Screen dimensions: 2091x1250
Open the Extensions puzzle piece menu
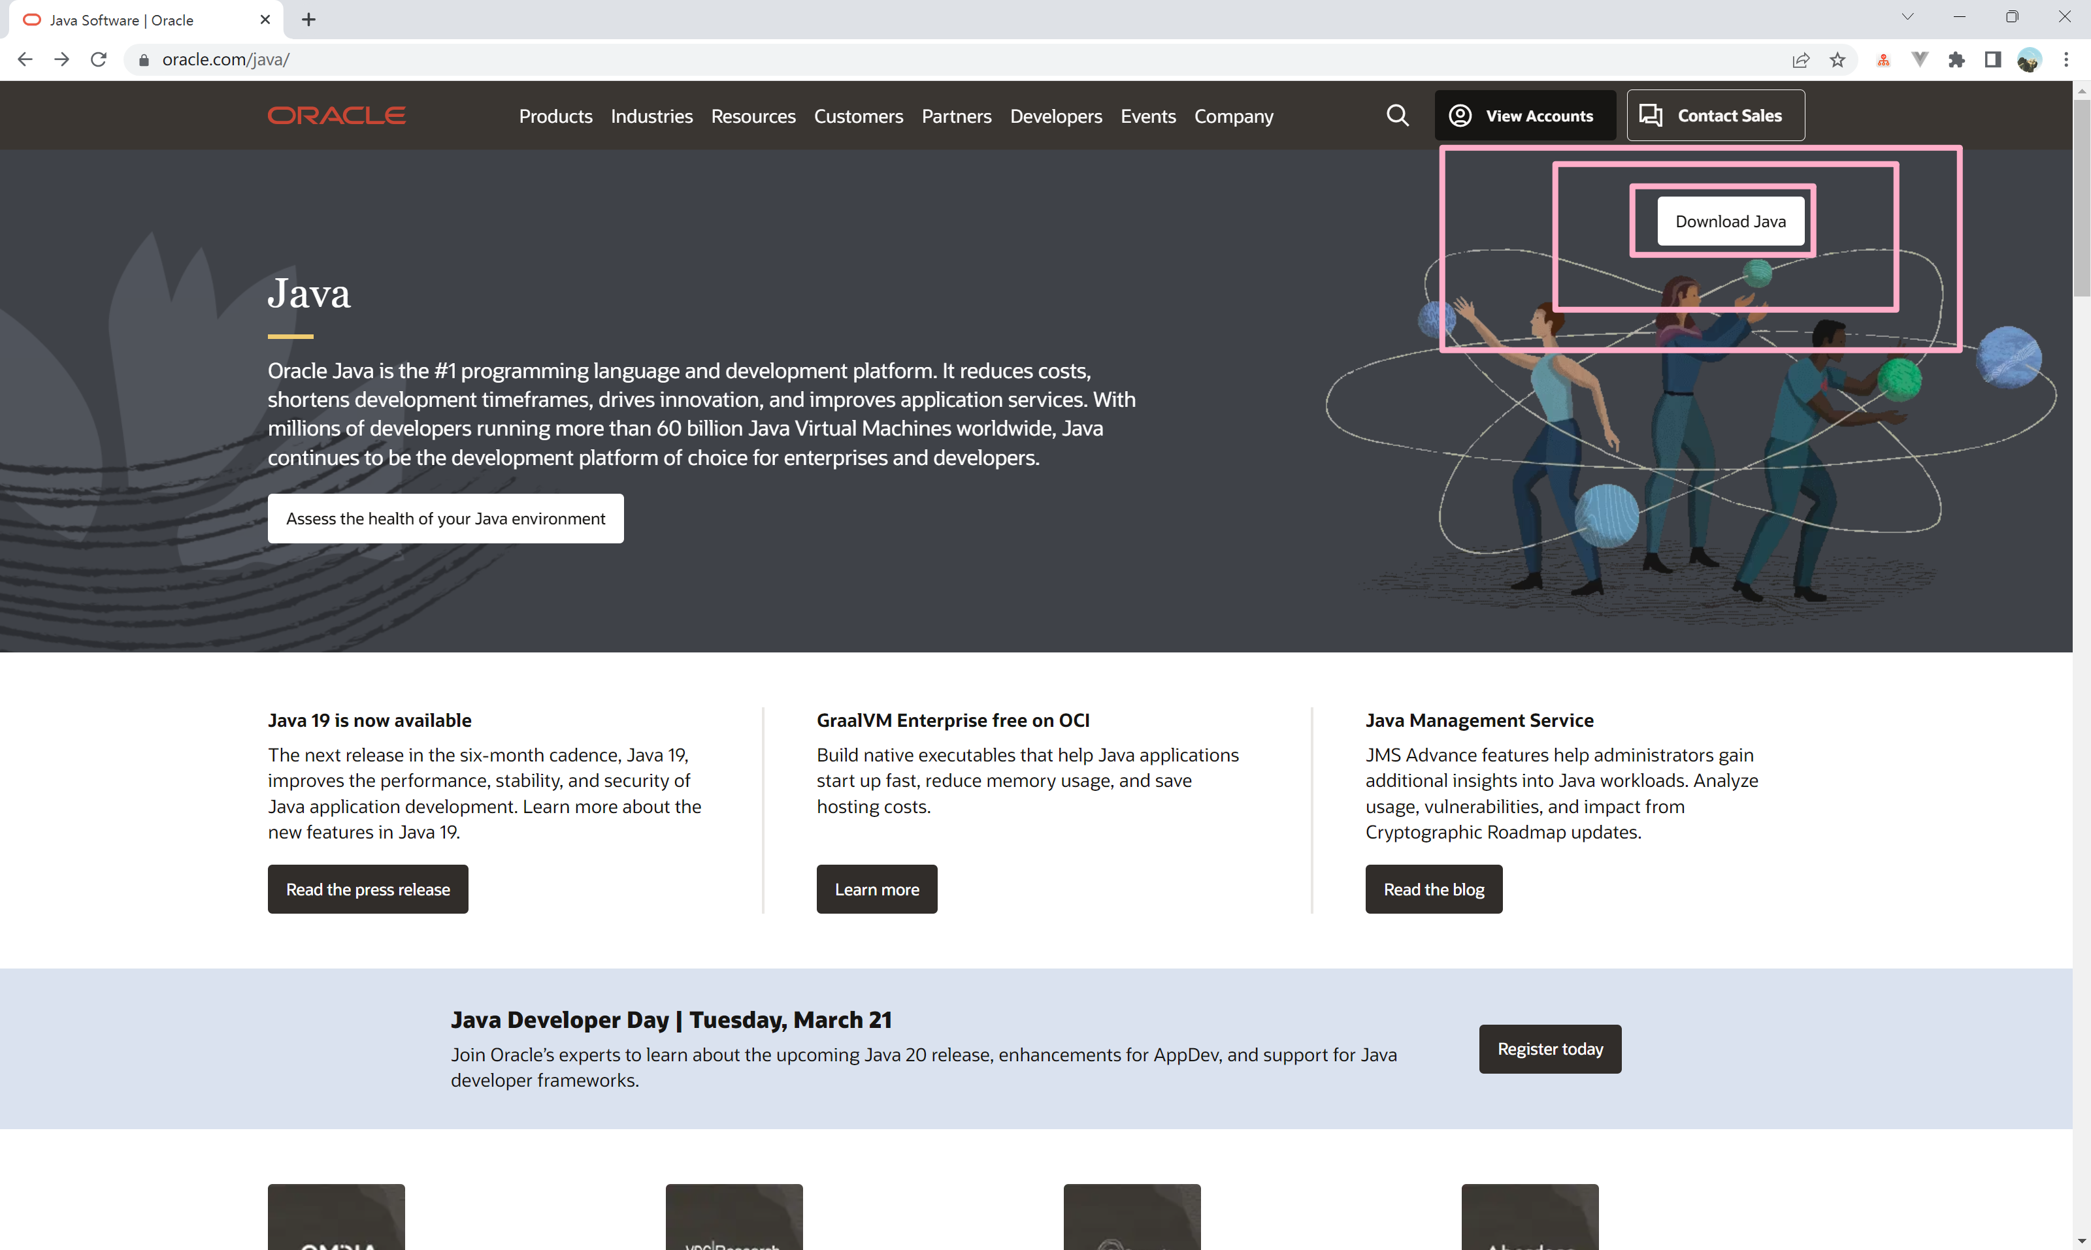click(1956, 60)
